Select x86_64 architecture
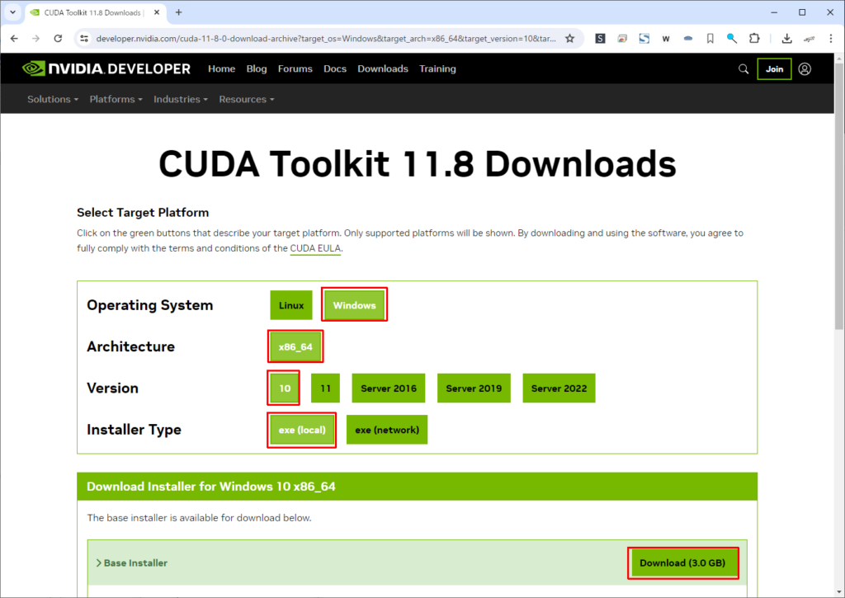Image resolution: width=845 pixels, height=598 pixels. pos(295,346)
